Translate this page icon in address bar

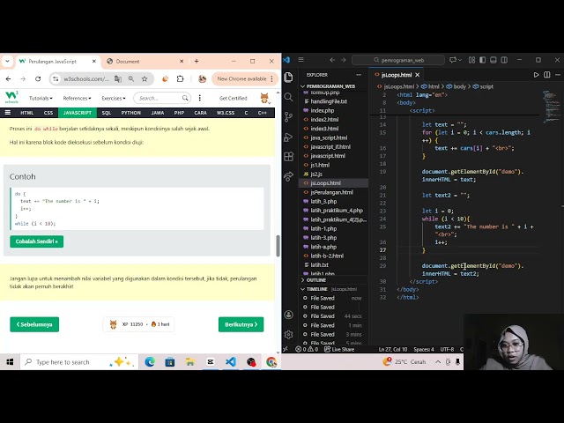[x=118, y=78]
